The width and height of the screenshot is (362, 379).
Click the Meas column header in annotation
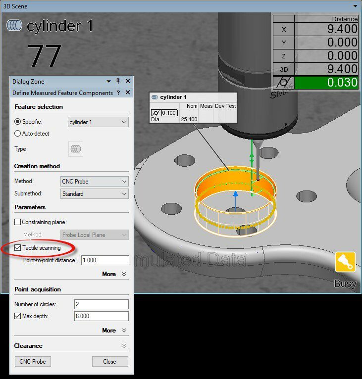[x=206, y=106]
